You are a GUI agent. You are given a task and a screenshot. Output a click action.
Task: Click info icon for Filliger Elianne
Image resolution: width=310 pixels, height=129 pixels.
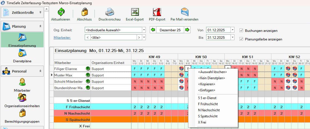[87, 69]
